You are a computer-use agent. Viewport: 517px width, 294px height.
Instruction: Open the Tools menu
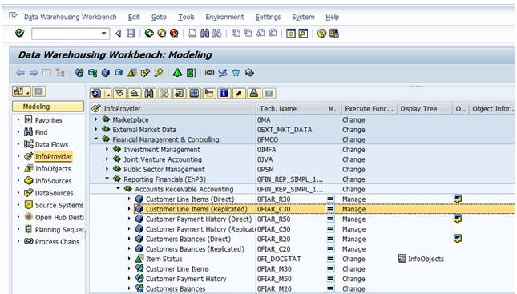point(186,17)
